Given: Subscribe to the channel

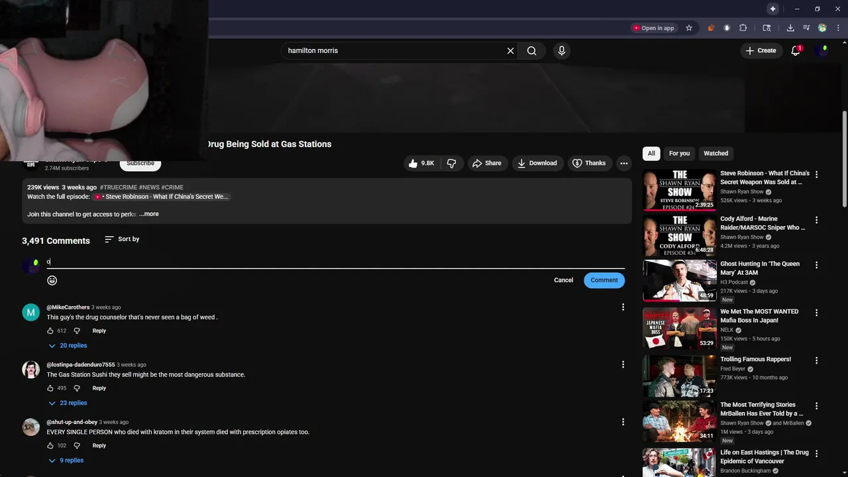Looking at the screenshot, I should [140, 164].
